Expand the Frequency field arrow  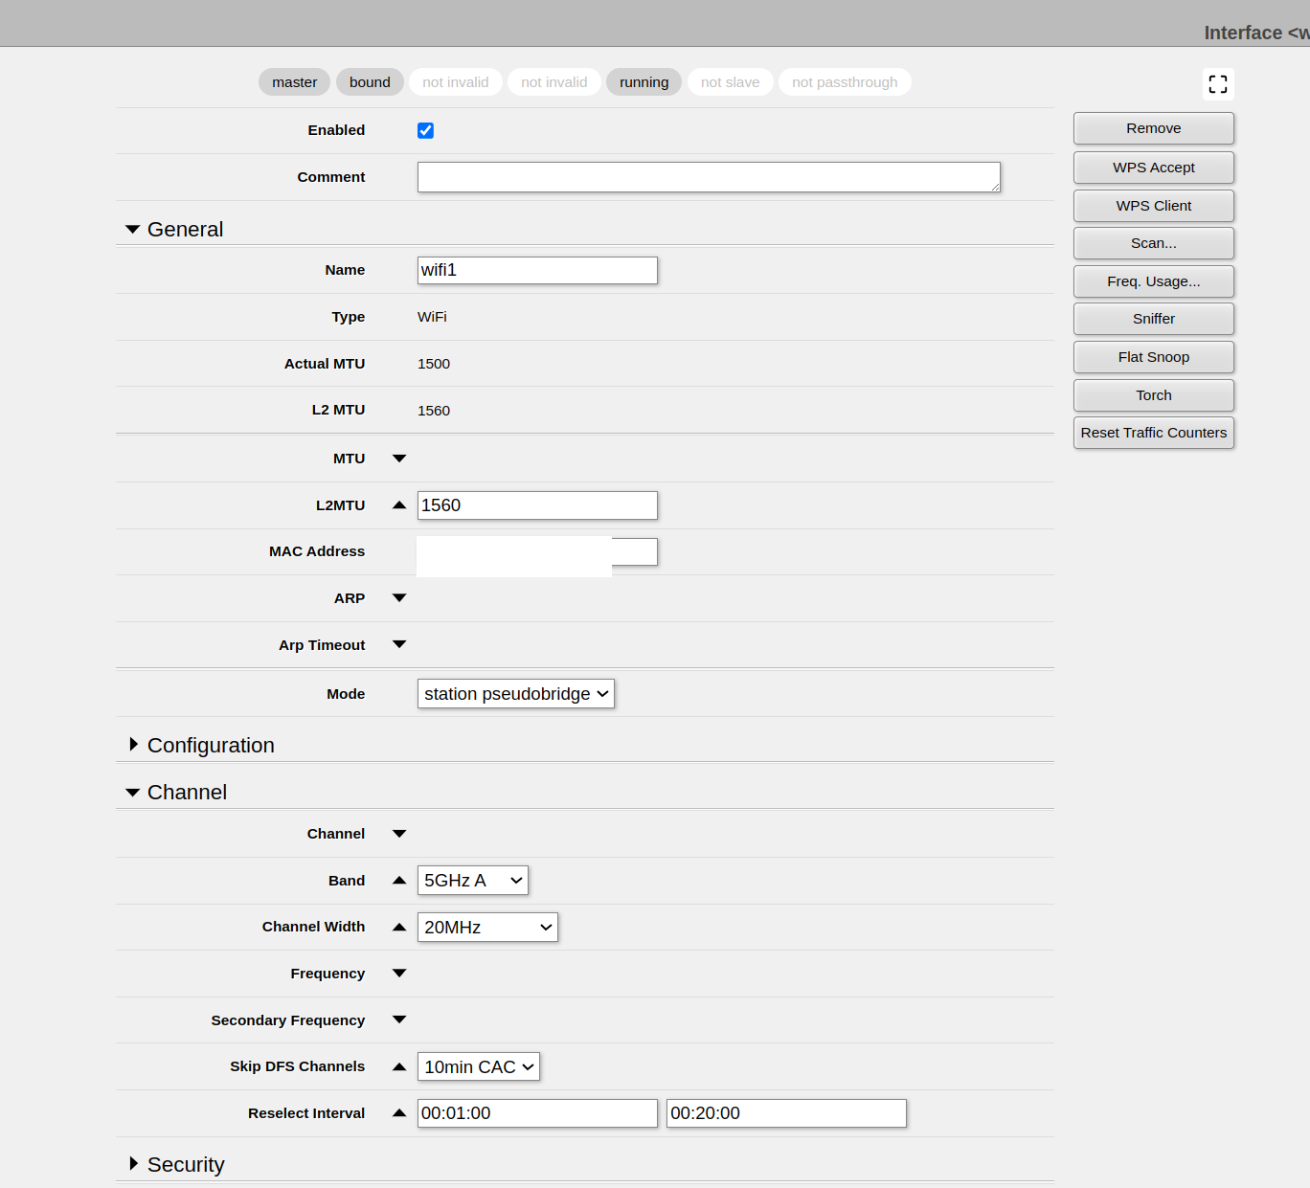[x=399, y=974]
